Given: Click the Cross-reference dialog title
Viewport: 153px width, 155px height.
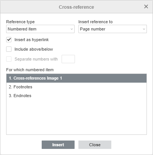Looking at the screenshot, I should click(76, 7).
